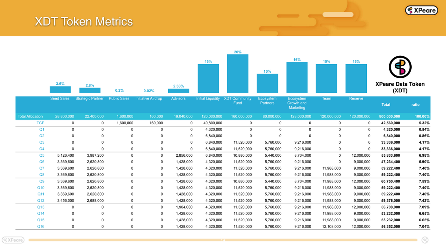Click the Total Allocation row label
Viewport: 446px width, 249px height.
tap(30, 117)
